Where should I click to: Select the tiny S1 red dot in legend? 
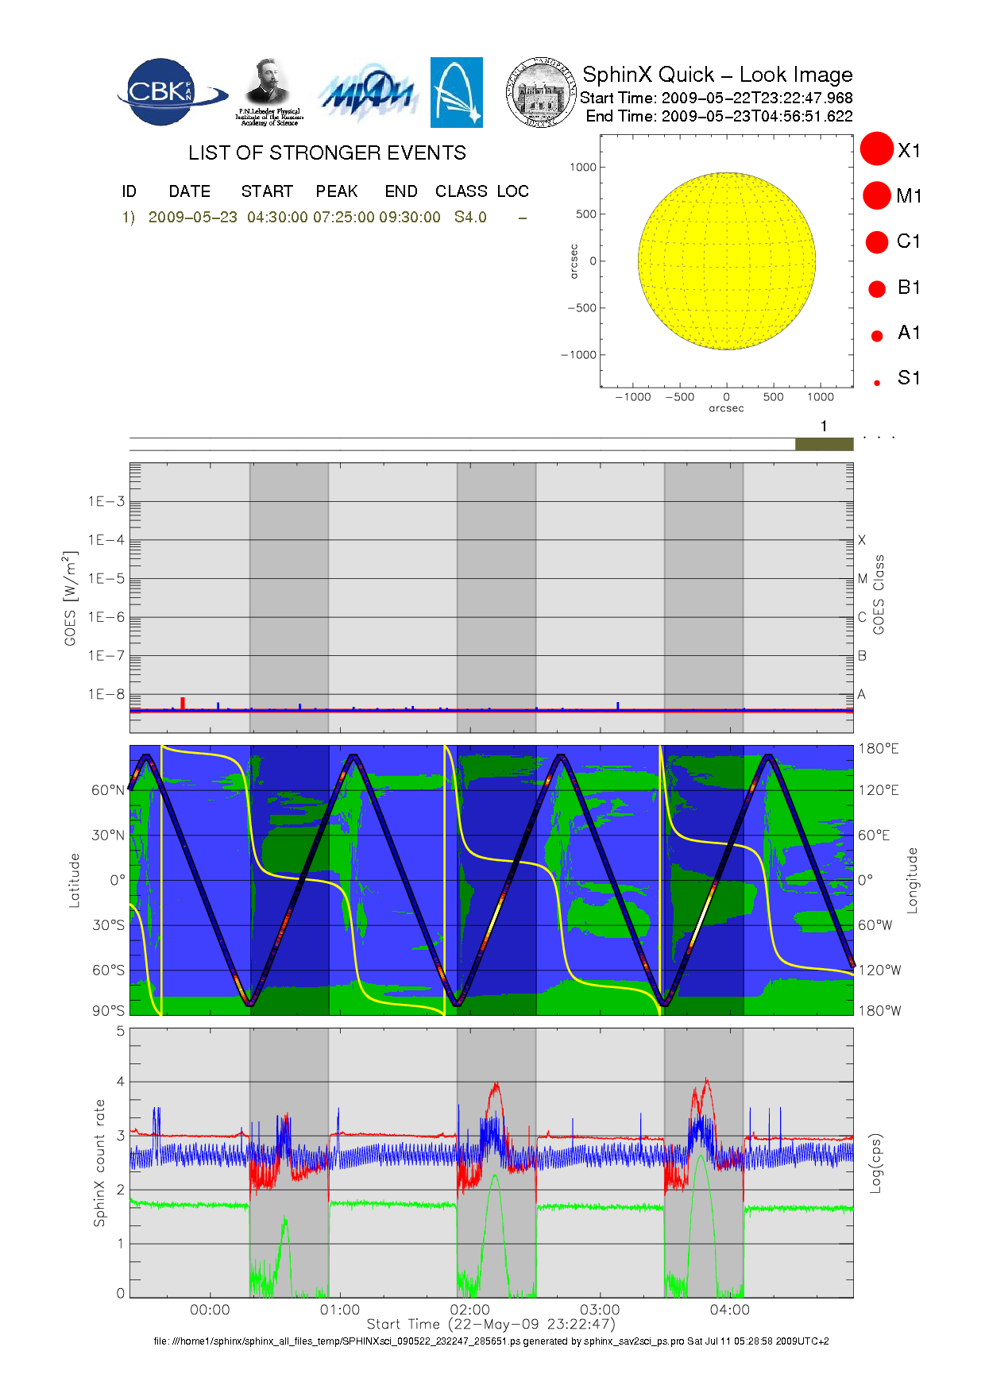(x=877, y=383)
